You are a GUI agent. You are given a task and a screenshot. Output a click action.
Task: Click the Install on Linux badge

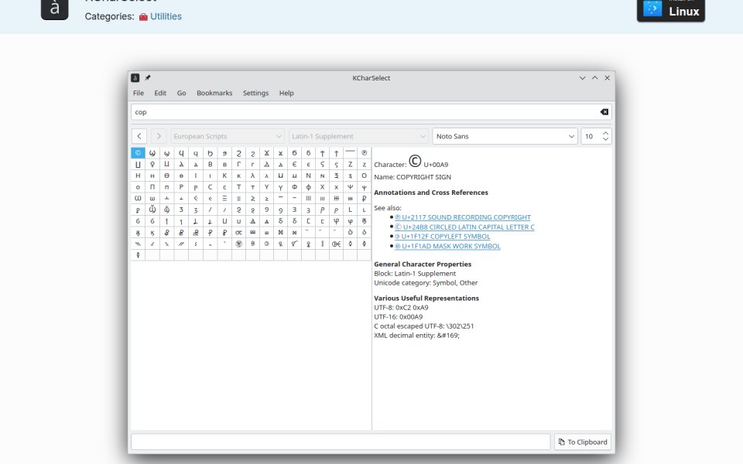671,9
